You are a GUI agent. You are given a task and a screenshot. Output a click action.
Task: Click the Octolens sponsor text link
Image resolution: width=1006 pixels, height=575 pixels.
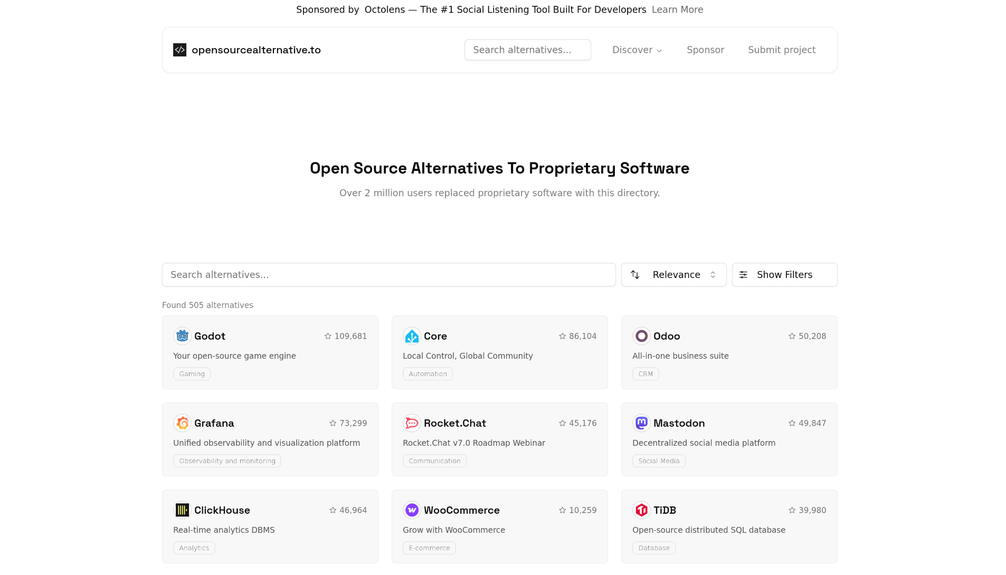505,9
